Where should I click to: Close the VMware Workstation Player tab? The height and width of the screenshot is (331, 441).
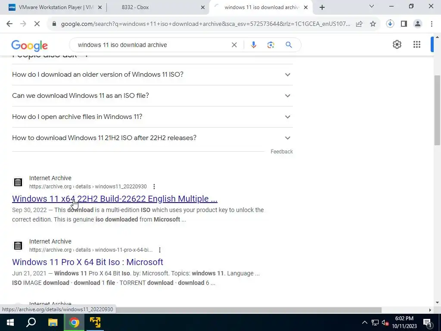pos(99,8)
